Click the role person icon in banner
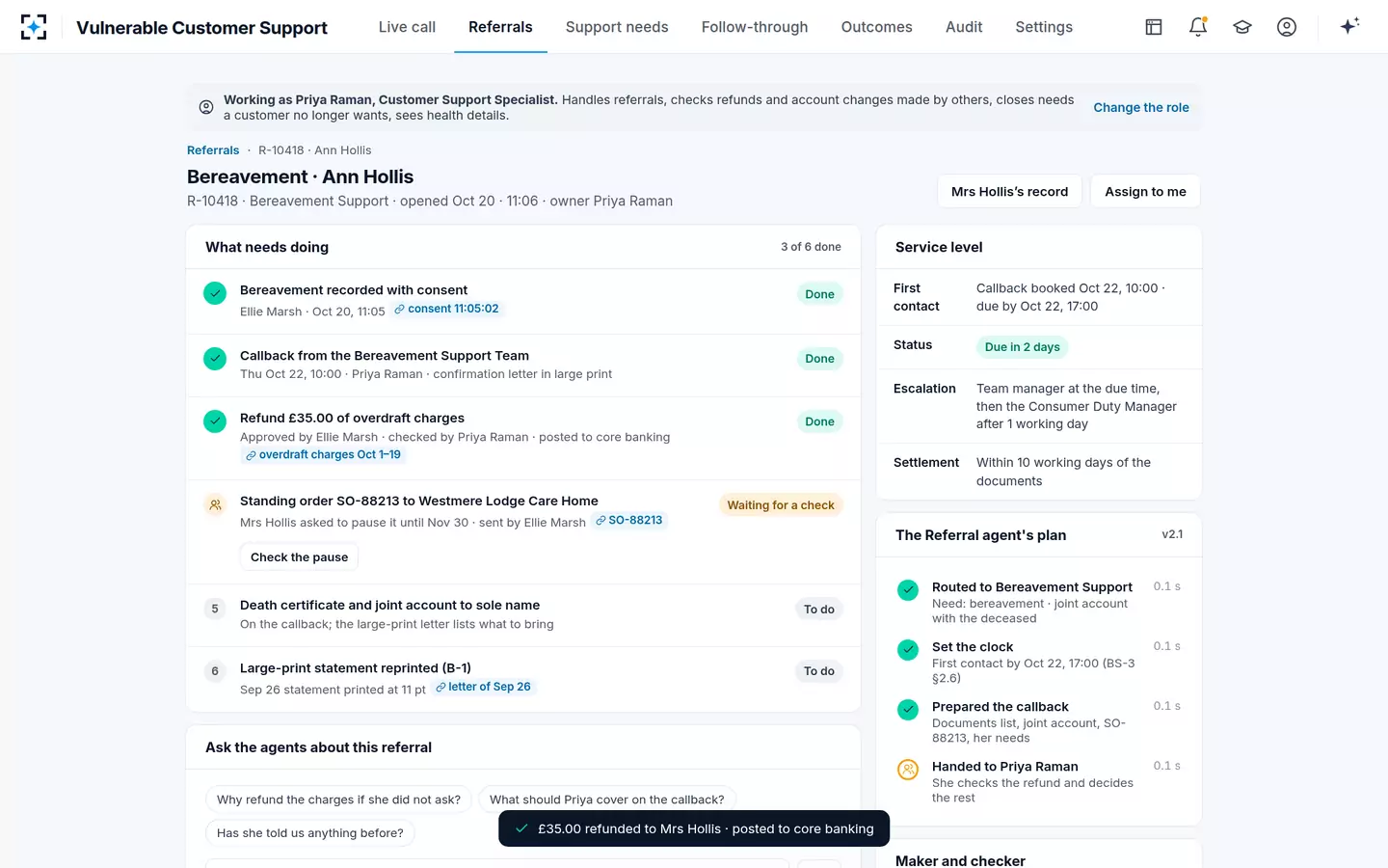The width and height of the screenshot is (1388, 868). (206, 107)
